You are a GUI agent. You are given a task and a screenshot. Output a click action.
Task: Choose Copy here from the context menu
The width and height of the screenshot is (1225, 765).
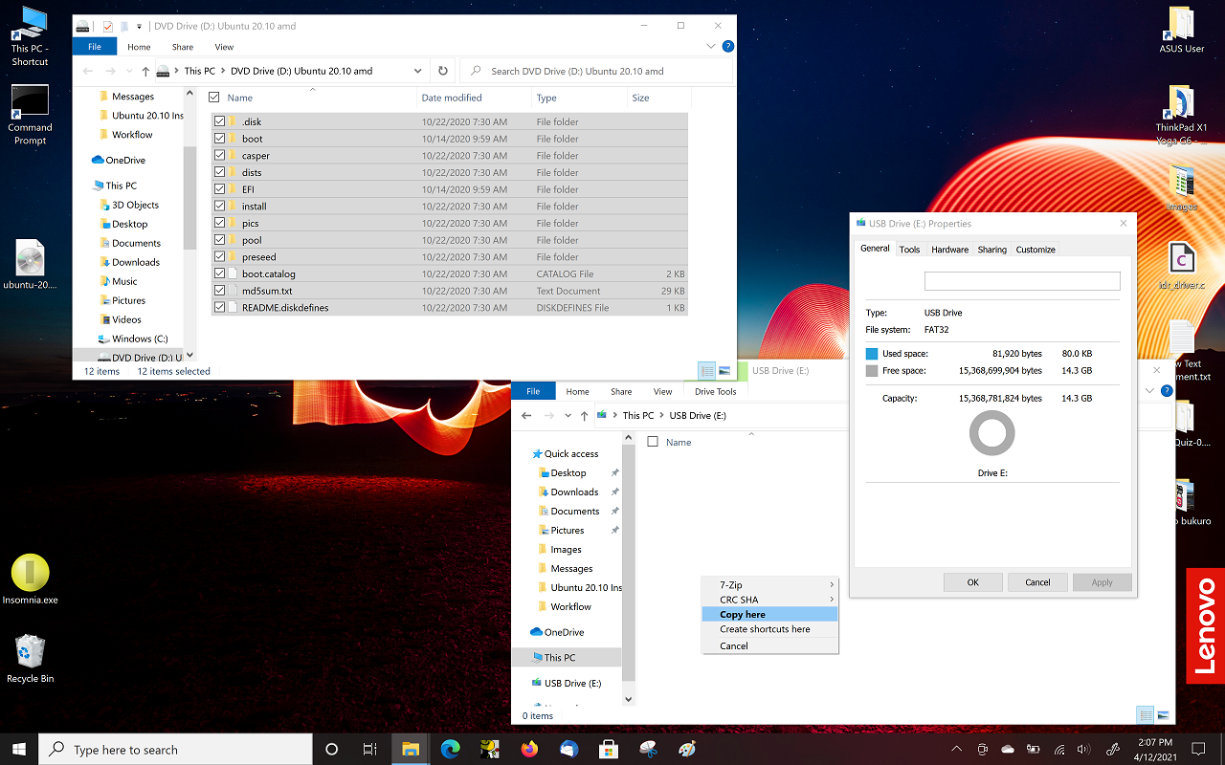coord(769,615)
